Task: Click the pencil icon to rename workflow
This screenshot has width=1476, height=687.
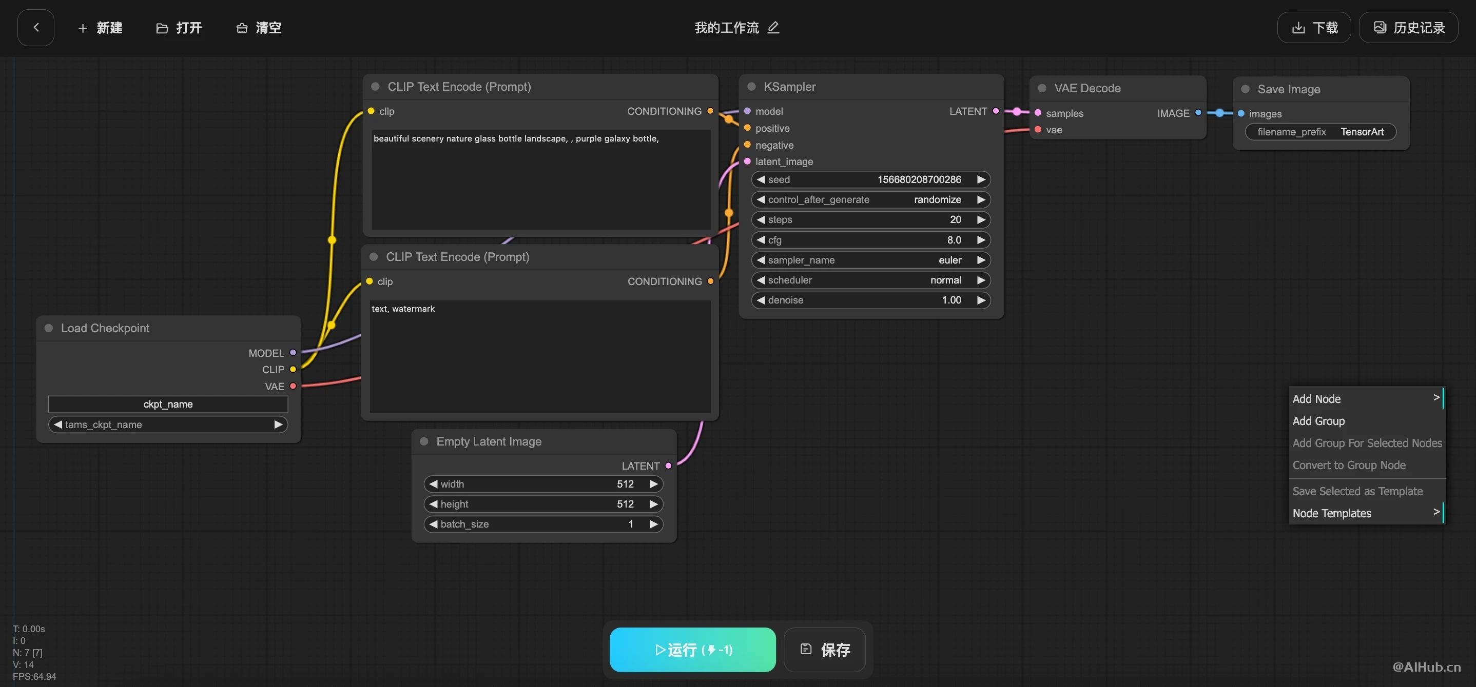Action: click(x=773, y=28)
